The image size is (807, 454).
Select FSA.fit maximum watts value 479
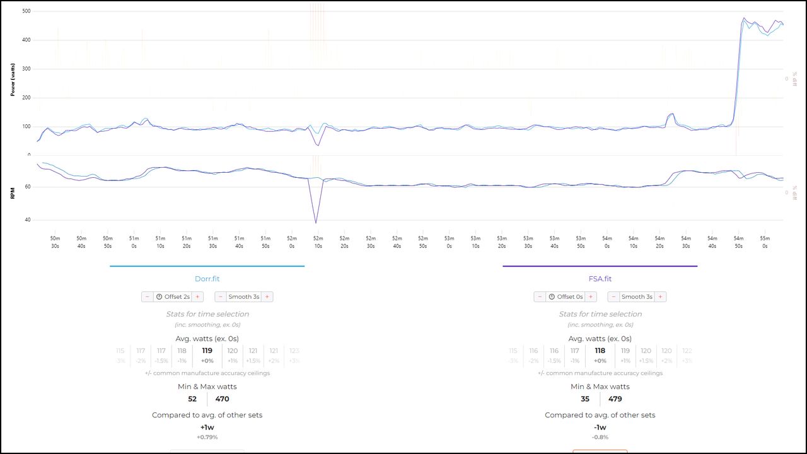point(615,399)
